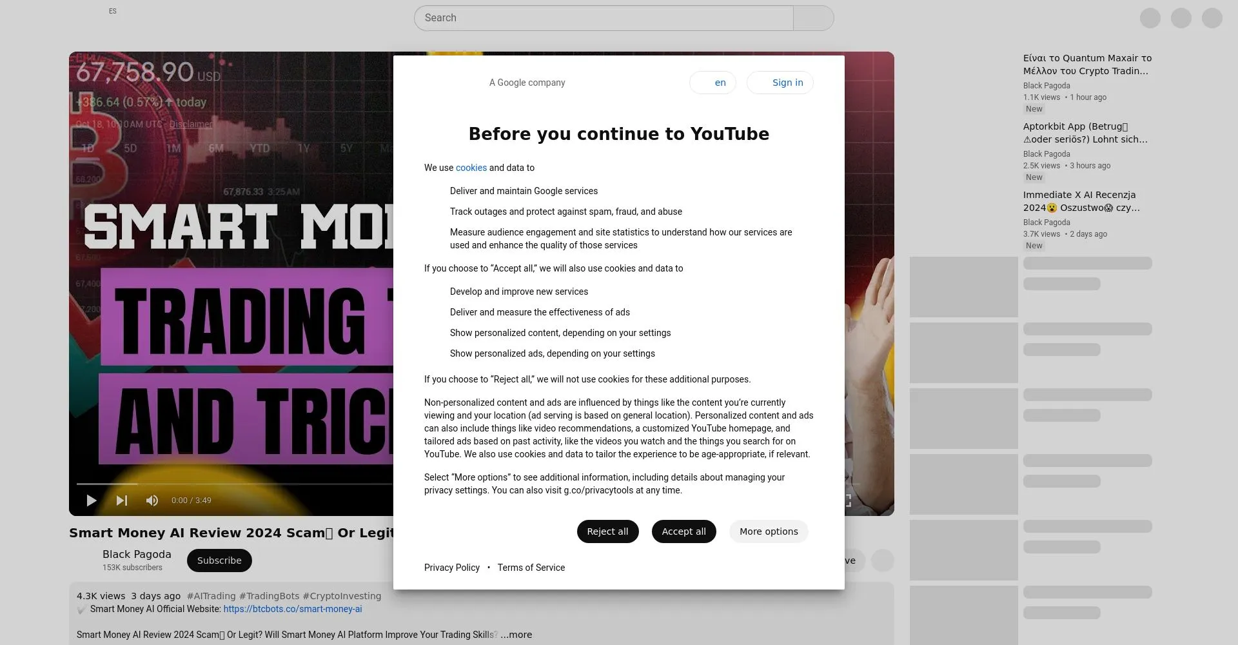The image size is (1238, 645).
Task: Open Immediate X AI Recenzja video
Action: (x=1081, y=201)
